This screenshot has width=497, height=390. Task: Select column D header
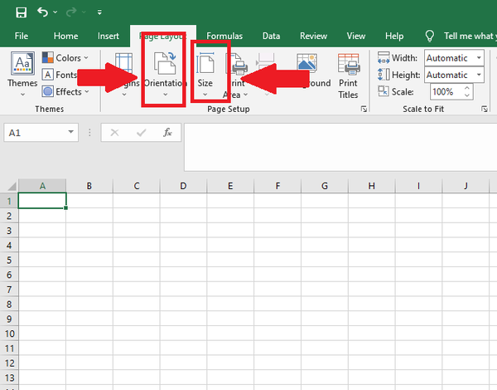[183, 186]
